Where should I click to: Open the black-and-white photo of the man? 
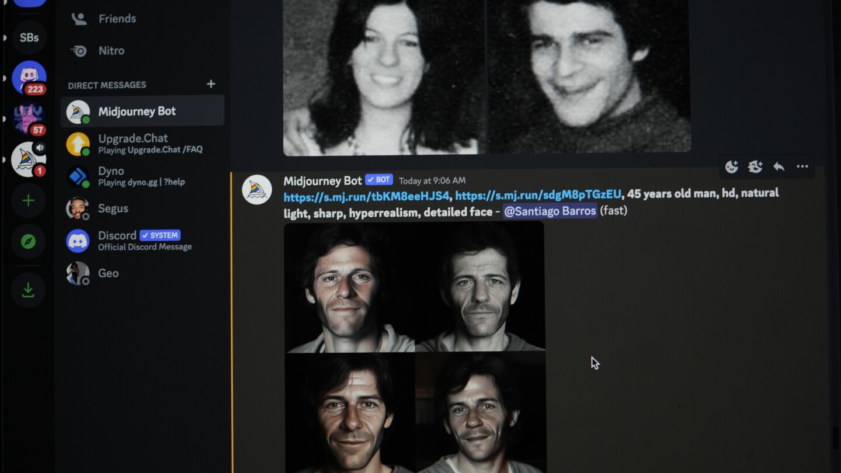(589, 76)
